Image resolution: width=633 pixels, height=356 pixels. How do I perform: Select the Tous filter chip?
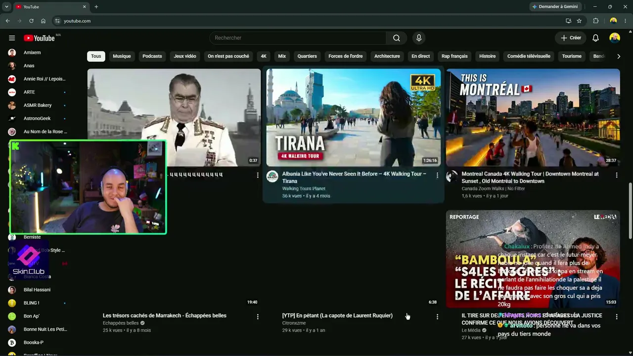[96, 56]
